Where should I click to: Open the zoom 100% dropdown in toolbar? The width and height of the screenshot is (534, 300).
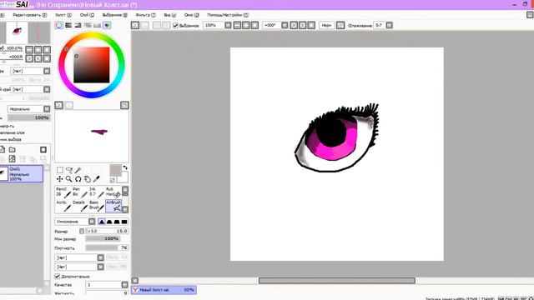pyautogui.click(x=228, y=25)
